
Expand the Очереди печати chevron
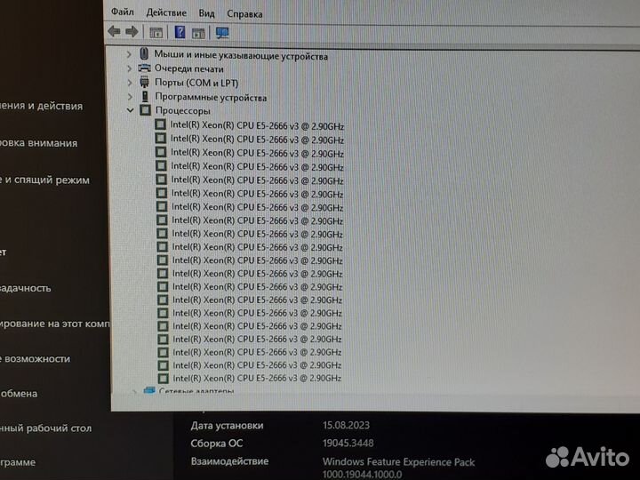click(130, 68)
